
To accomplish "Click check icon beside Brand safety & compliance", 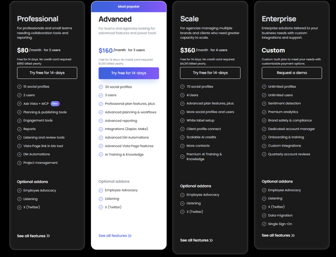I will 264,120.
